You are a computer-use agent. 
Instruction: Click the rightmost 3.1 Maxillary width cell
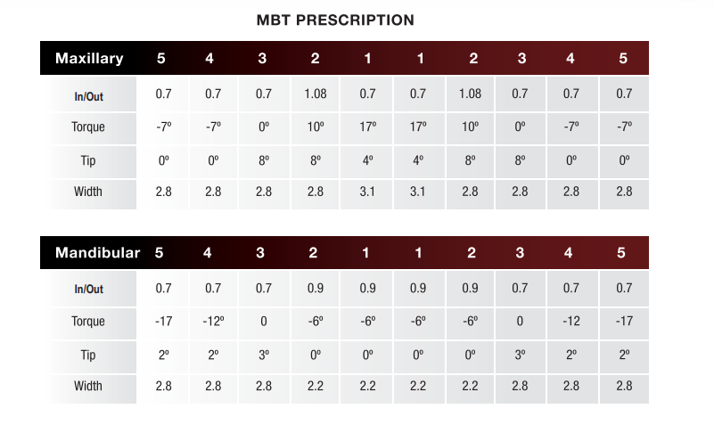point(419,192)
